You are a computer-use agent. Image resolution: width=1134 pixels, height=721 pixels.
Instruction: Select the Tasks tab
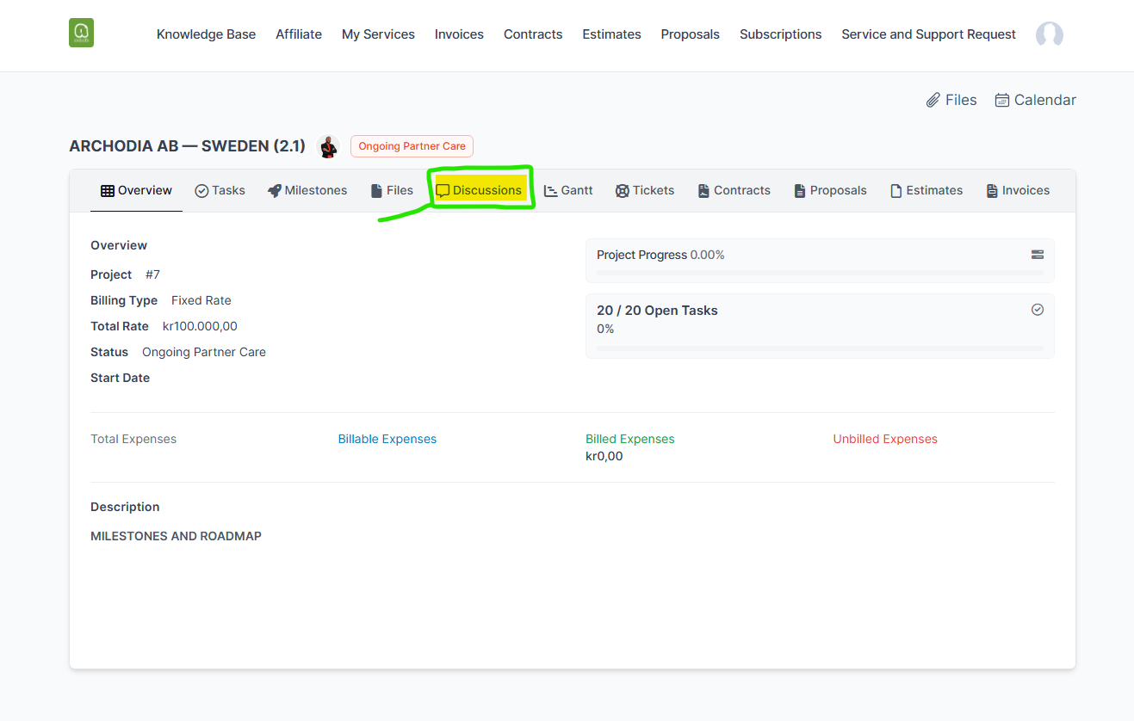pos(220,190)
